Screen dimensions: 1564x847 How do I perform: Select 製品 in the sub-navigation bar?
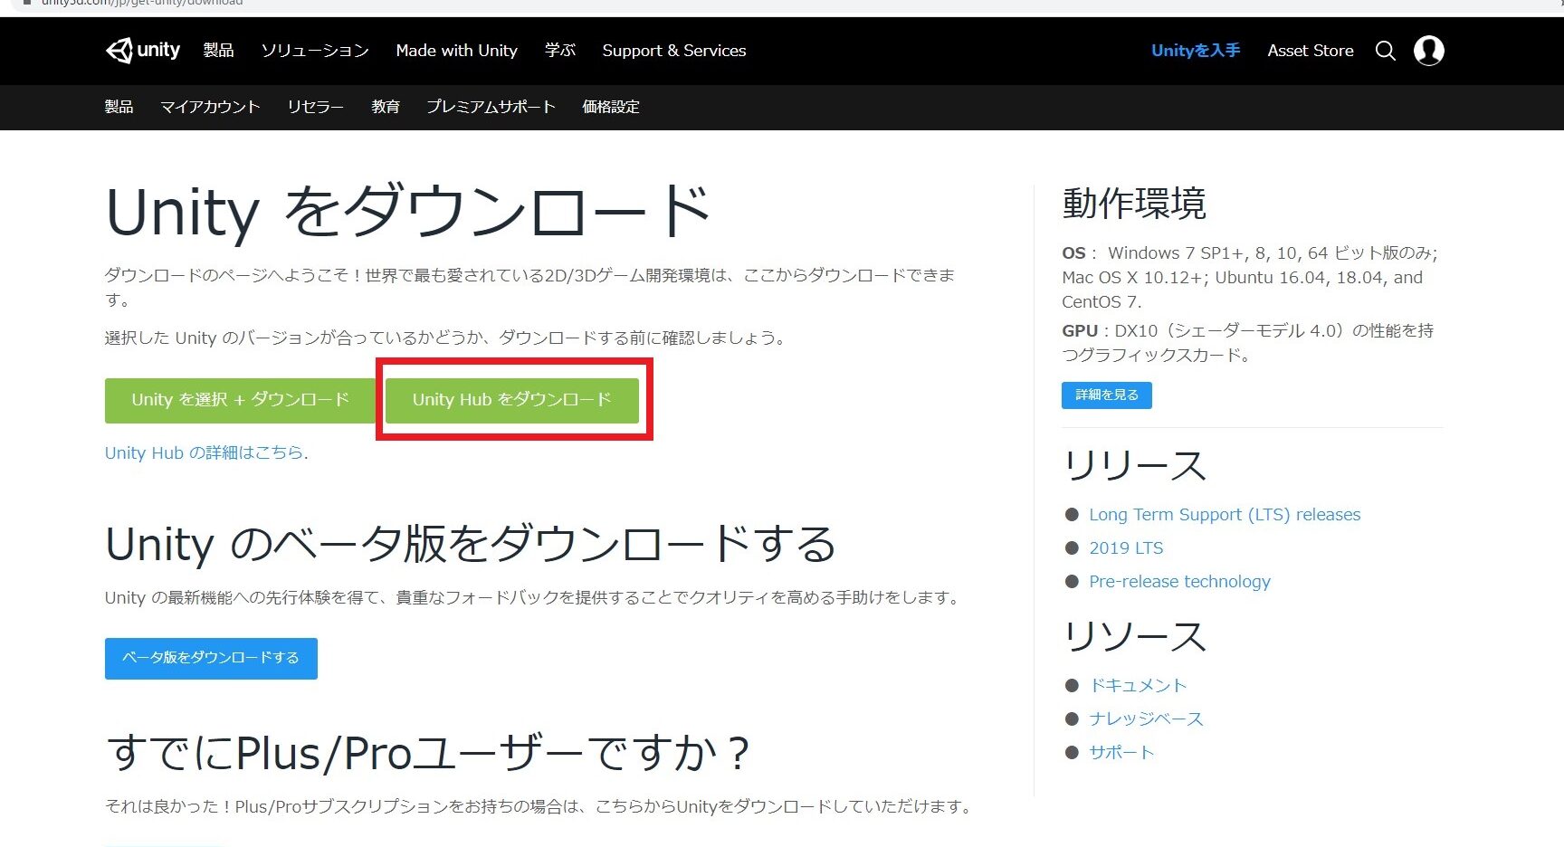(119, 107)
